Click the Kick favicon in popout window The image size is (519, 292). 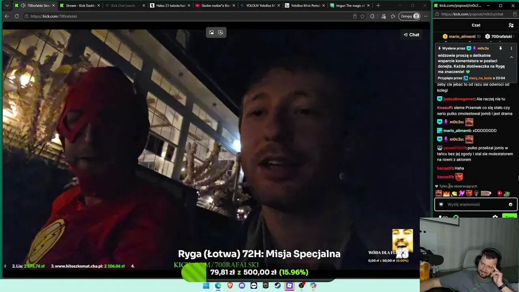tap(436, 6)
